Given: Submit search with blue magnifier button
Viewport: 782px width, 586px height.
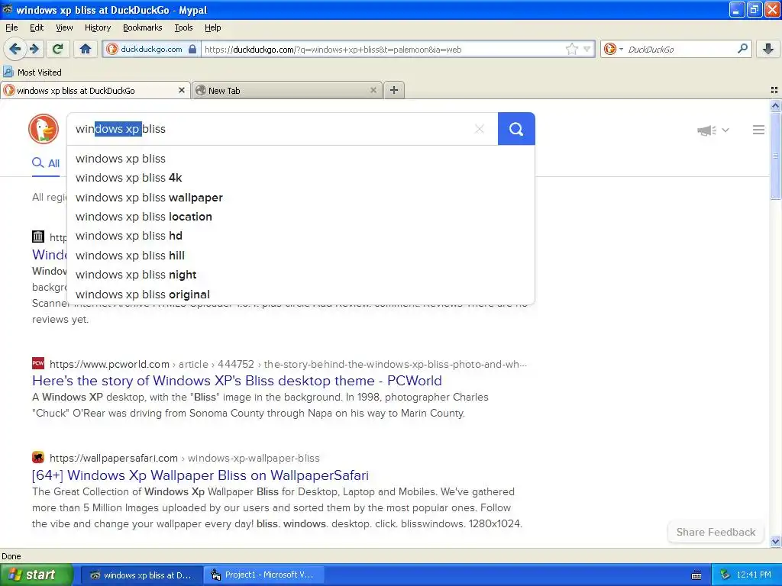Looking at the screenshot, I should tap(516, 129).
